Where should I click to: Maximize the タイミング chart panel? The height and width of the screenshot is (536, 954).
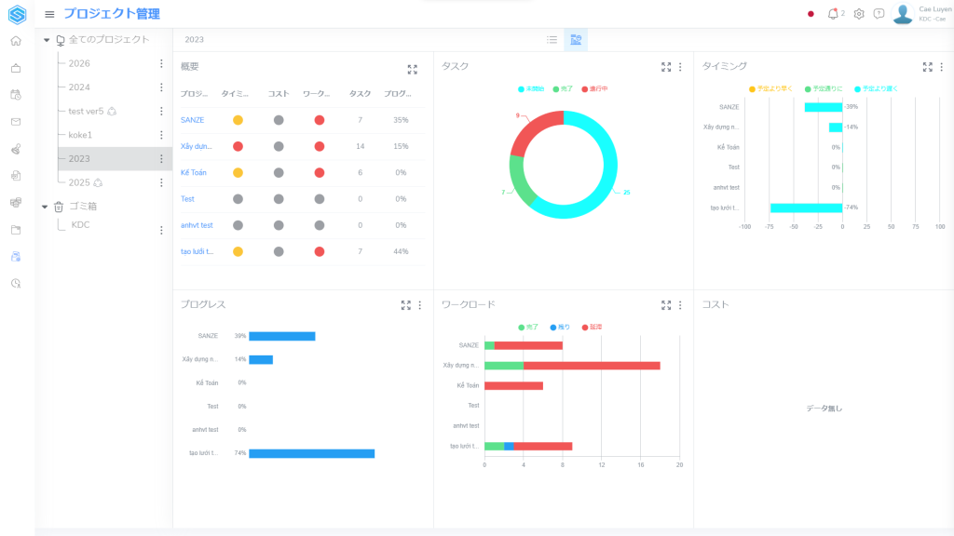click(927, 67)
